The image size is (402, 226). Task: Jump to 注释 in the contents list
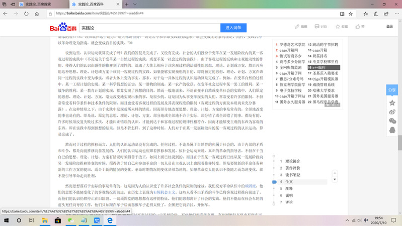(289, 188)
